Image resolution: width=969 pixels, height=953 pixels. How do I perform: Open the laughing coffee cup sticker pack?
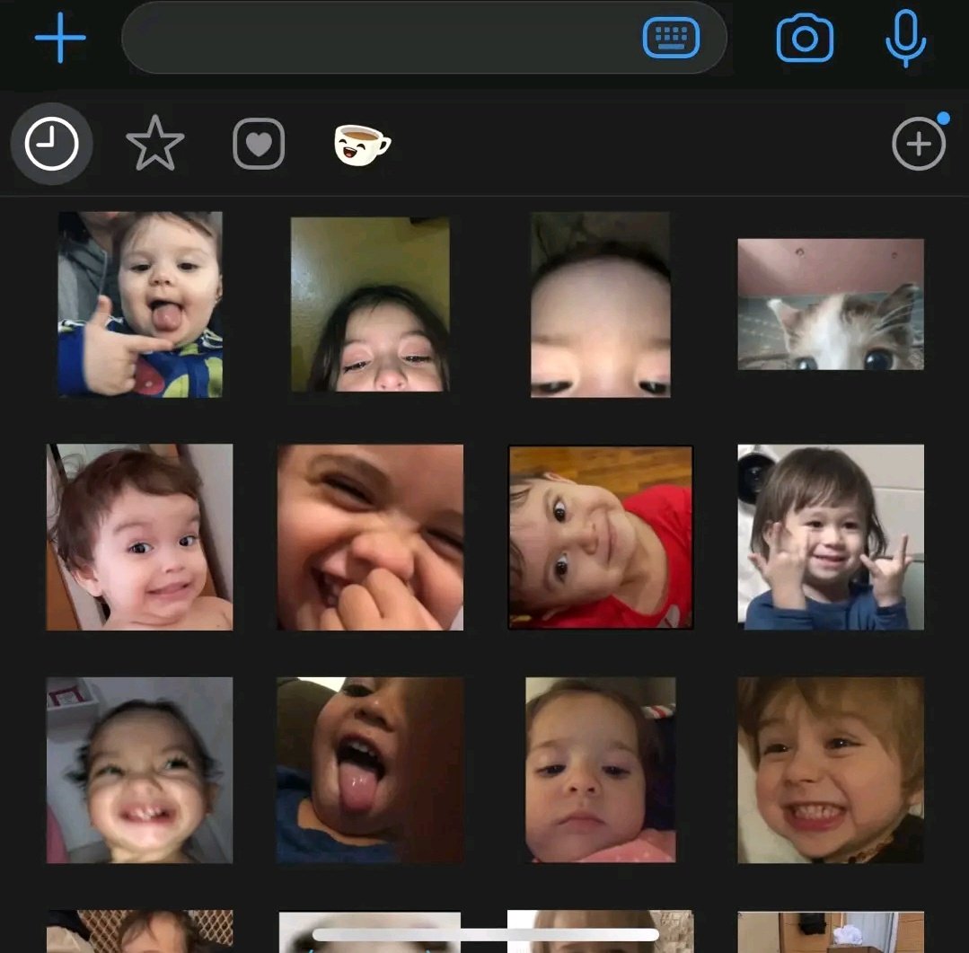[362, 145]
